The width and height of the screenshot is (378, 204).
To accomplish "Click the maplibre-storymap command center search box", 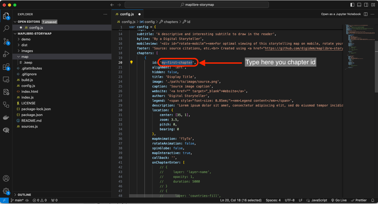I will tap(197, 5).
